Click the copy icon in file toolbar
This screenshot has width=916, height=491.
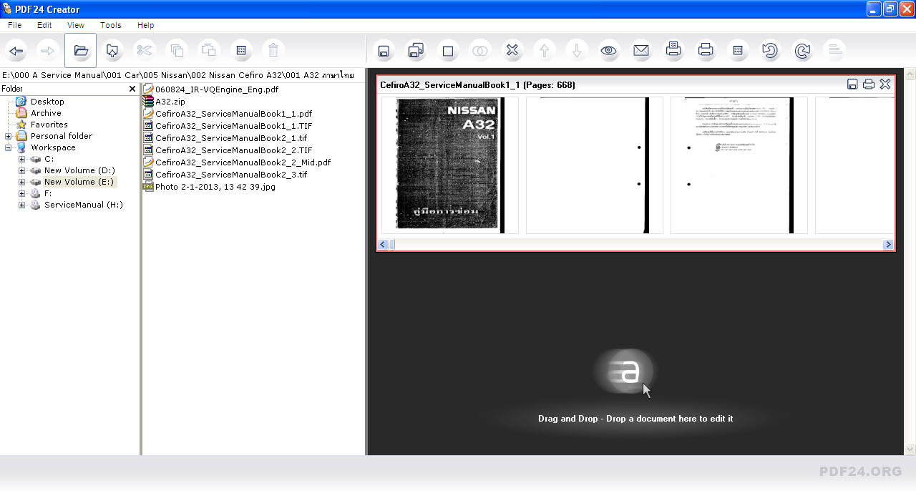point(176,51)
